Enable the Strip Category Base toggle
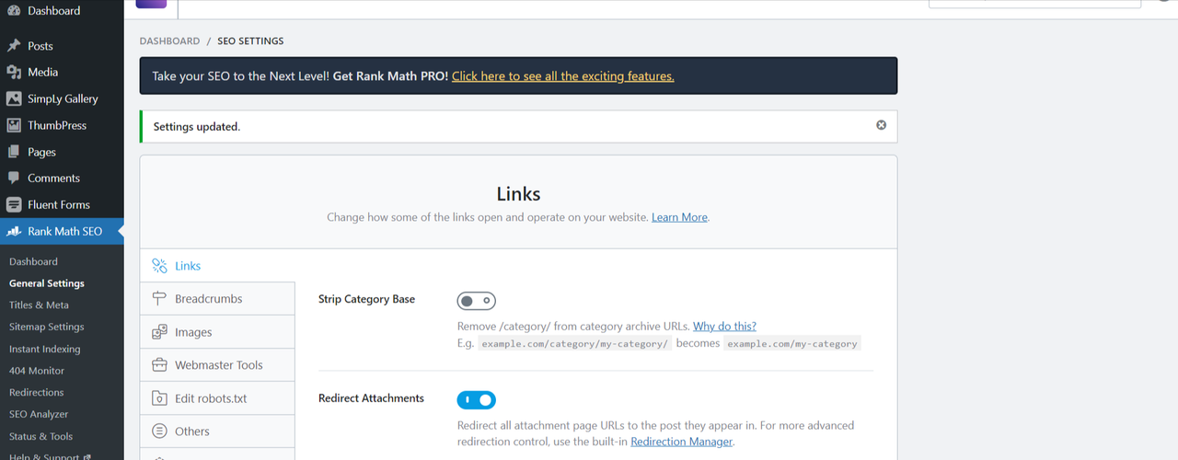 pyautogui.click(x=476, y=301)
